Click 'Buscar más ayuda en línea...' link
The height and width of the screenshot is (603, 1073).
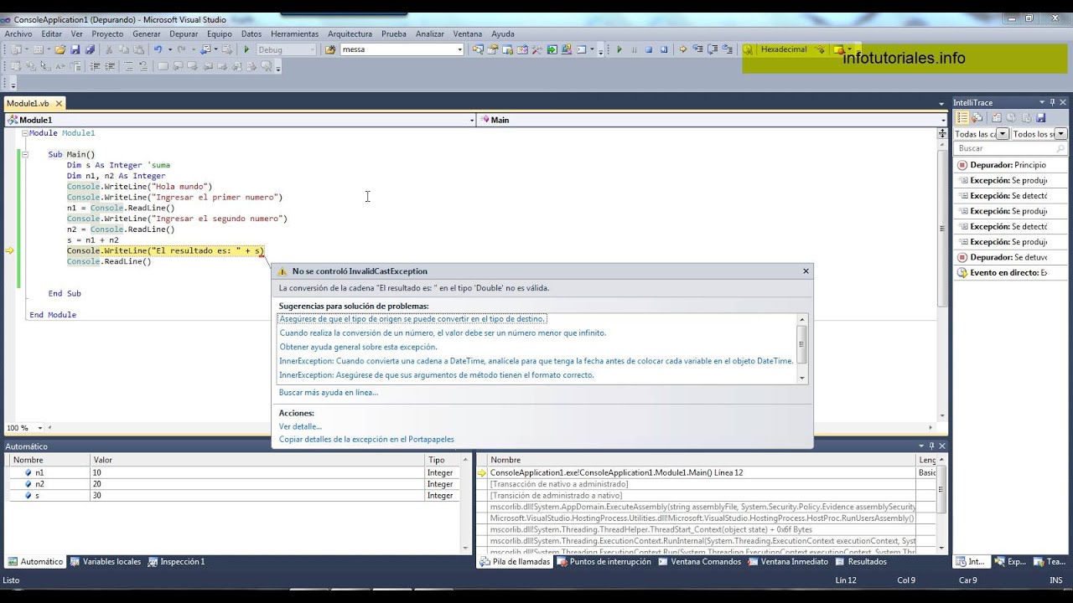coord(328,392)
